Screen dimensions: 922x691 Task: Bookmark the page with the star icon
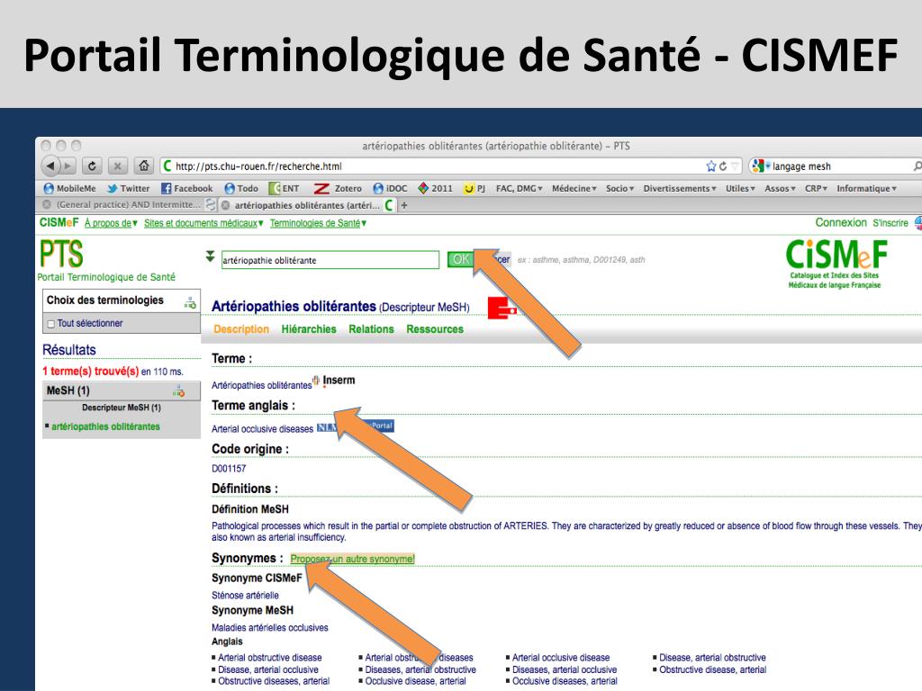711,166
